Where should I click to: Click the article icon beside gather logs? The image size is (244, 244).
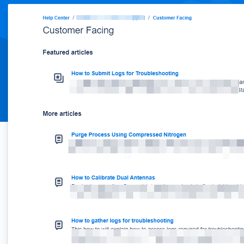(x=59, y=225)
